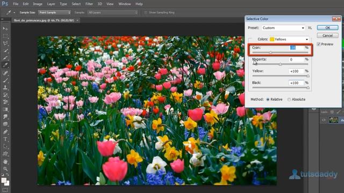The width and height of the screenshot is (344, 193).
Task: Enable Show Sampling Ring checkbox
Action: pyautogui.click(x=146, y=12)
